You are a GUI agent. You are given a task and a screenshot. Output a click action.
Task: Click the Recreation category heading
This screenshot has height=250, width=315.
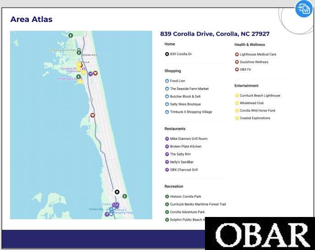pyautogui.click(x=174, y=186)
